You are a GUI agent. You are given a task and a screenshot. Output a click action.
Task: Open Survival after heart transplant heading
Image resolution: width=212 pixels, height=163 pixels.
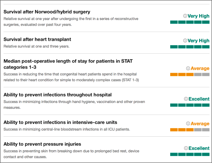tap(37, 39)
